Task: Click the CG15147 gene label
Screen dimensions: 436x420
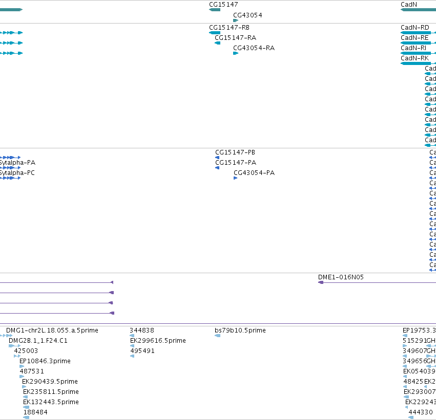Action: coord(223,5)
